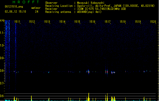Click the strong meteor echo before 1516
Viewport: 159px width, 101px height.
tap(89, 72)
